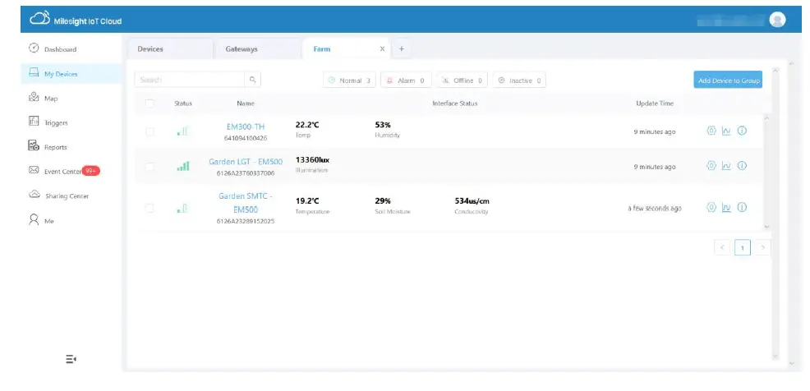Open EM300-TH device link
The height and width of the screenshot is (391, 810).
246,126
